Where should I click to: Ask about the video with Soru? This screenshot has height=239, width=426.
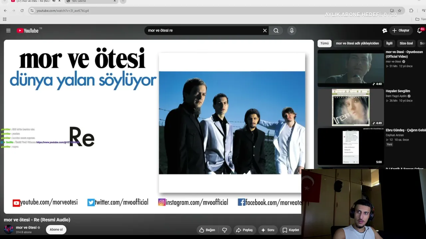click(268, 230)
